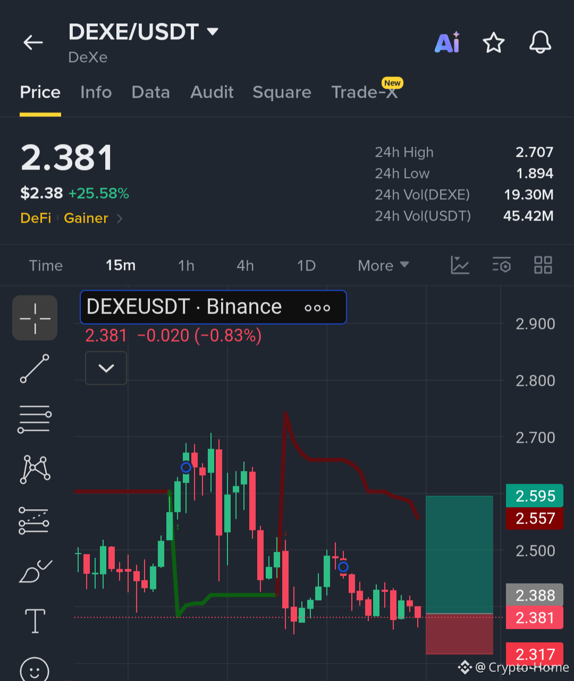Select the Time chart interval

[46, 265]
